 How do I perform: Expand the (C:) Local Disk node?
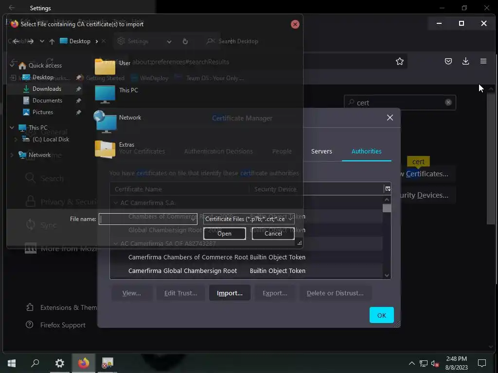16,139
